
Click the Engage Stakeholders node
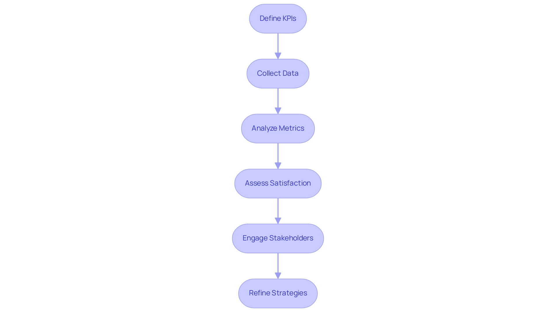click(278, 238)
